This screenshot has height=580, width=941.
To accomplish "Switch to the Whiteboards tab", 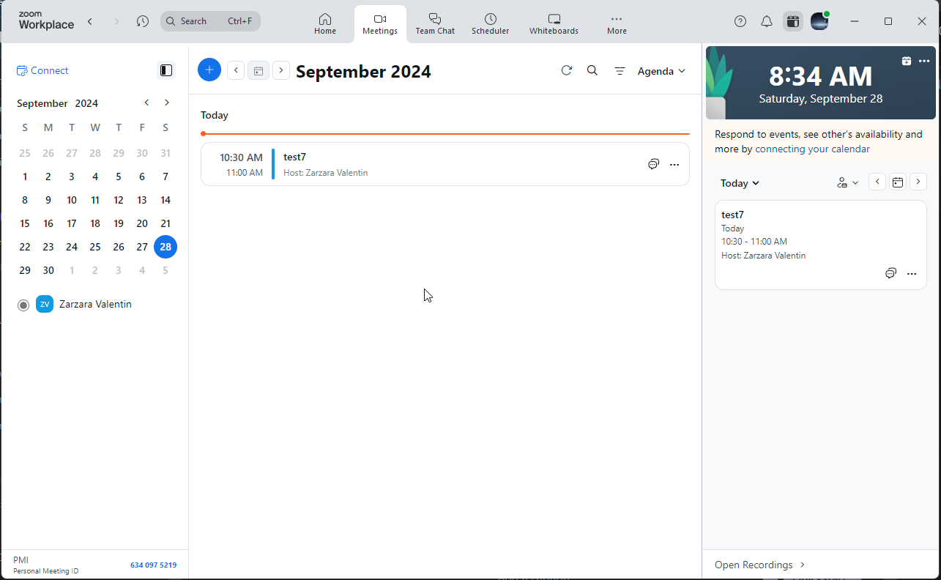I will tap(554, 23).
